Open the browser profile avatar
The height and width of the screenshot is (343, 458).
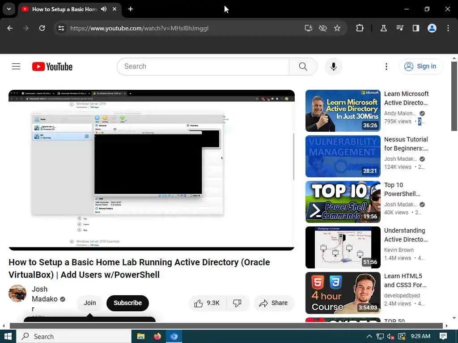tap(432, 28)
